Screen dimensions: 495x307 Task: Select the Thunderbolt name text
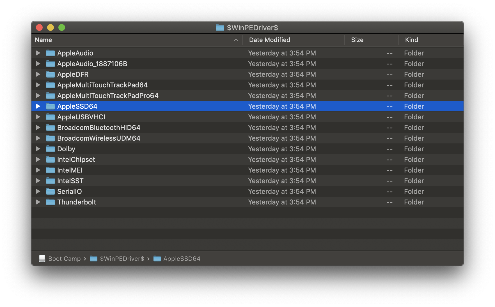click(77, 202)
